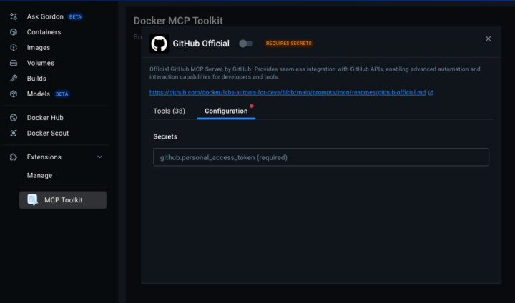Screen dimensions: 515x303
Task: Go to Containers view
Action: point(44,32)
